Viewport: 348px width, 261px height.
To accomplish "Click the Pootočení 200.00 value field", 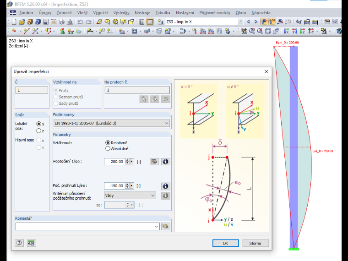I will pos(114,162).
